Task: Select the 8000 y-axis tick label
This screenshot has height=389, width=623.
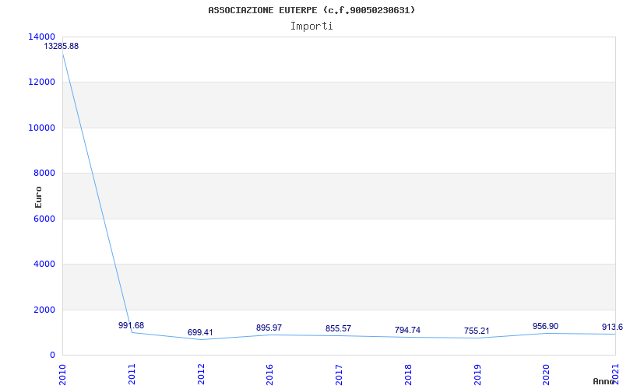Action: tap(44, 173)
